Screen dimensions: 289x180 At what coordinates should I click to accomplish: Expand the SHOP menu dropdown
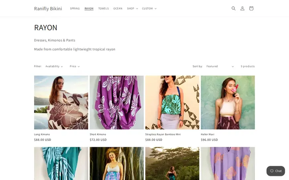coord(132,8)
